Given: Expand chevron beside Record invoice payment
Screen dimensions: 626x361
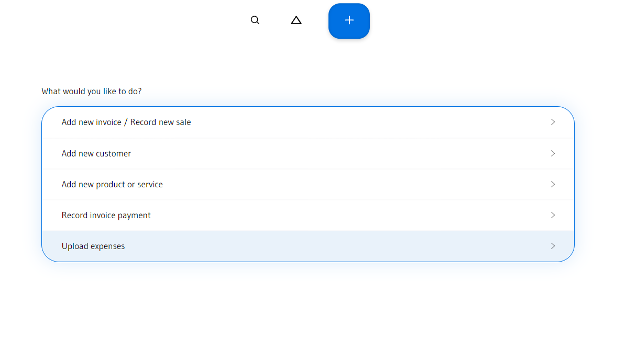Looking at the screenshot, I should (x=553, y=215).
